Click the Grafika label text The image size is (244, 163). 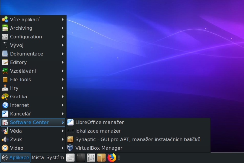pyautogui.click(x=19, y=97)
